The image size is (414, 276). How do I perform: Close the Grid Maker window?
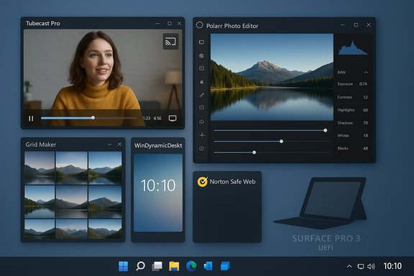119,144
